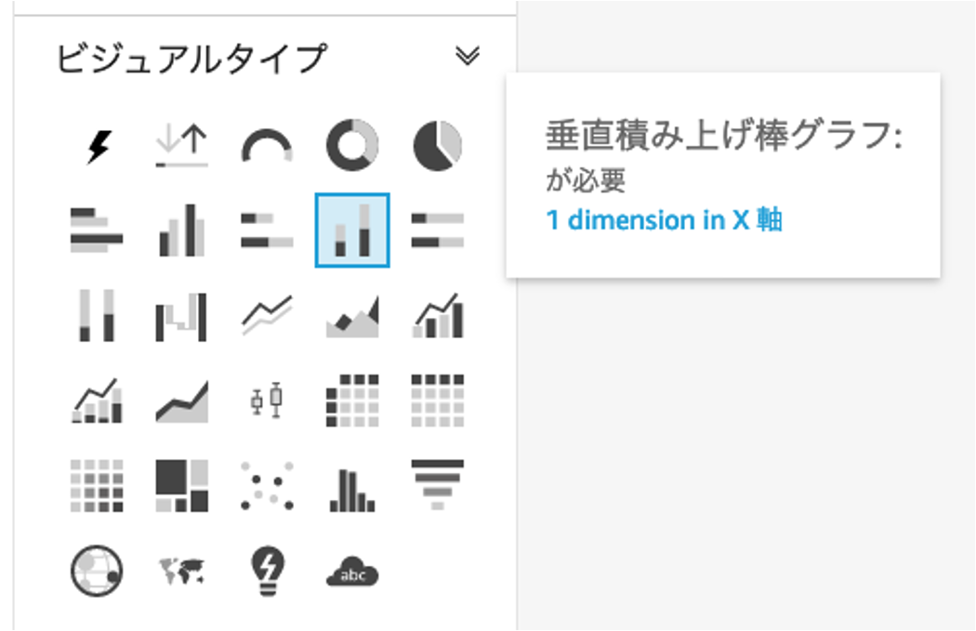Screen dimensions: 976x631
Task: Select the histogram chart icon
Action: point(352,490)
